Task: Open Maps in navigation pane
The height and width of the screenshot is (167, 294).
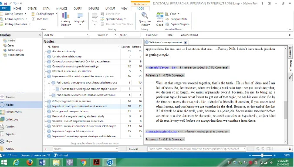Action: tap(8, 141)
